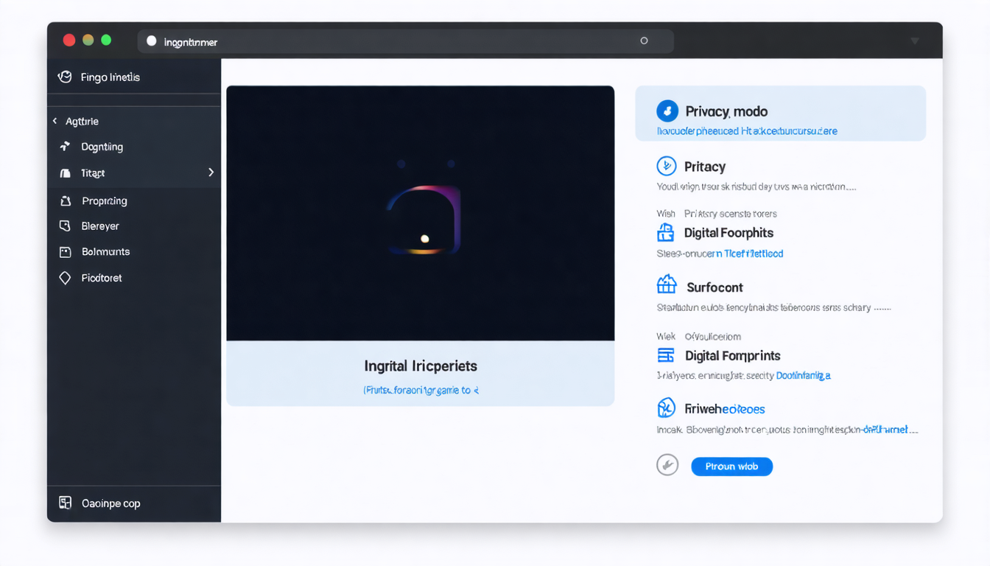Click the Privacy modo shield icon
The image size is (990, 566).
[667, 111]
